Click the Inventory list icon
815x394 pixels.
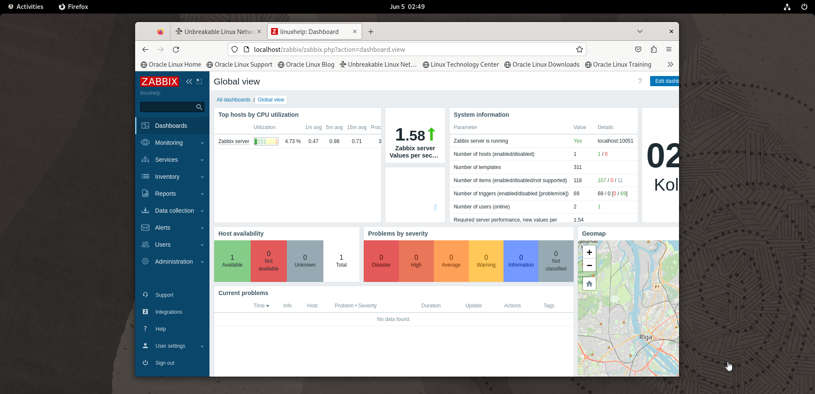(145, 177)
